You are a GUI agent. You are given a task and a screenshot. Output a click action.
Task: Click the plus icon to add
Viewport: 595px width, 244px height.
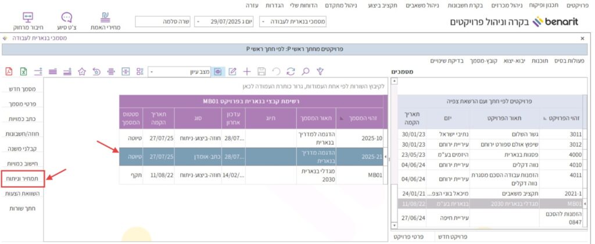coord(247,71)
